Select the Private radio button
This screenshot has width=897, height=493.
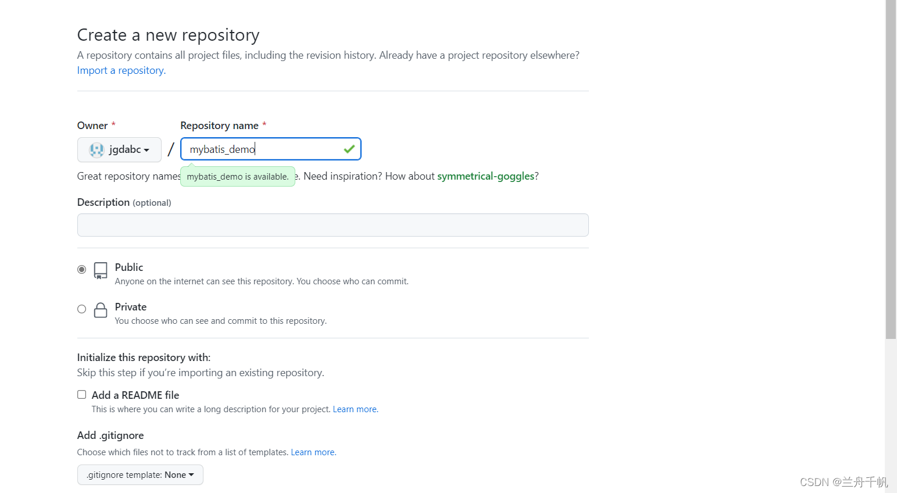(82, 309)
